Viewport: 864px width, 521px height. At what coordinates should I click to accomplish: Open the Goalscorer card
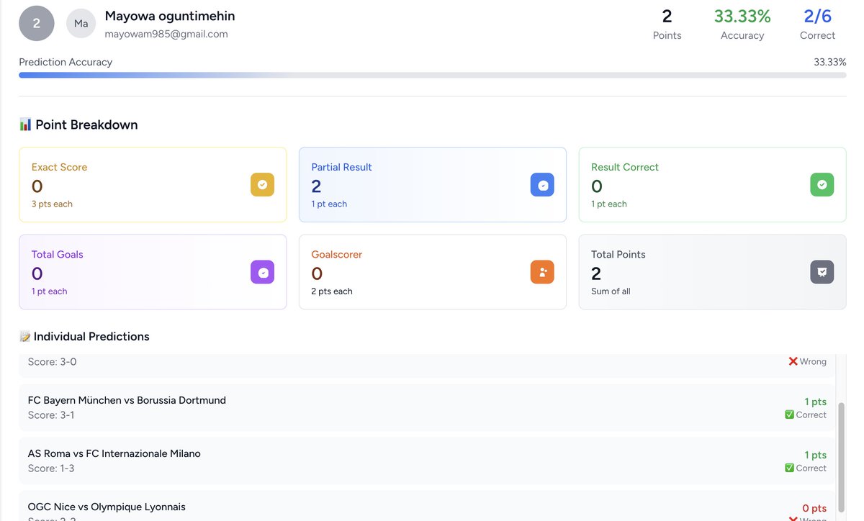[x=433, y=272]
